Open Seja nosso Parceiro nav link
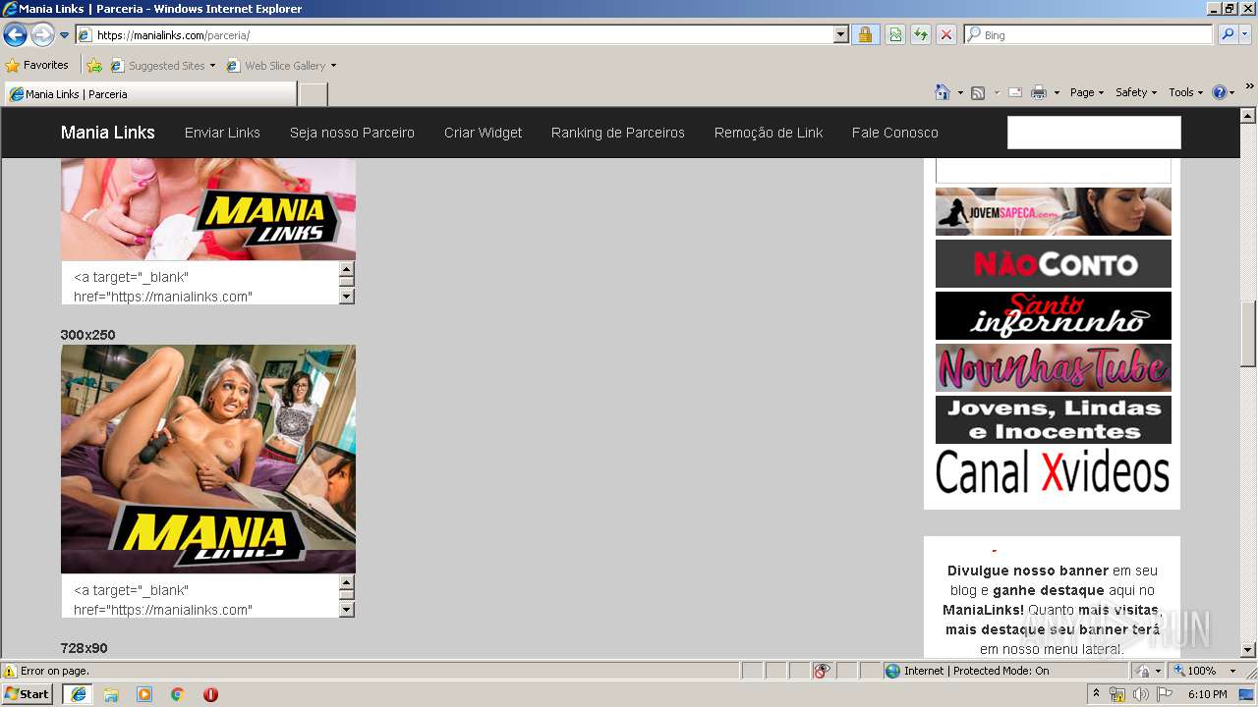 [x=352, y=133]
